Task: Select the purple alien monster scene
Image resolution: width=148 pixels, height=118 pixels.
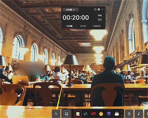Action: pyautogui.click(x=109, y=114)
